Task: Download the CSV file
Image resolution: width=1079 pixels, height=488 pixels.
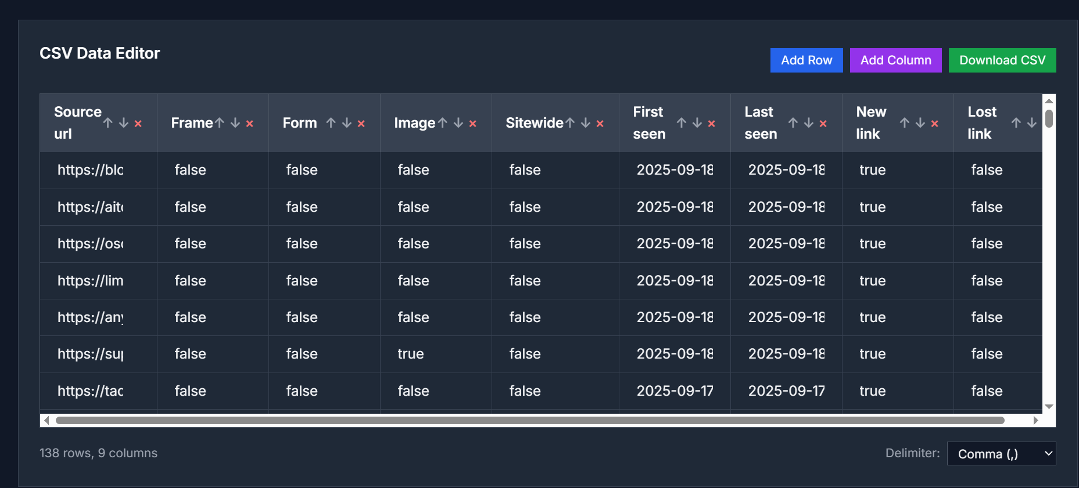Action: pyautogui.click(x=1002, y=60)
